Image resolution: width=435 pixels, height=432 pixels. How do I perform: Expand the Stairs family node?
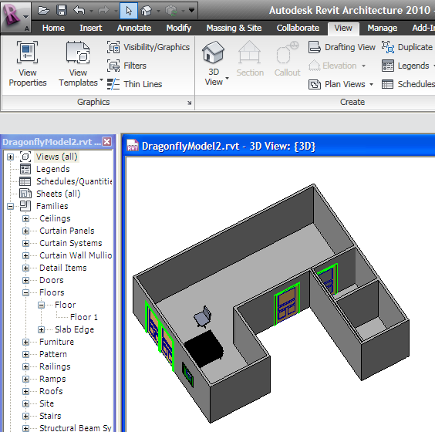(x=25, y=416)
